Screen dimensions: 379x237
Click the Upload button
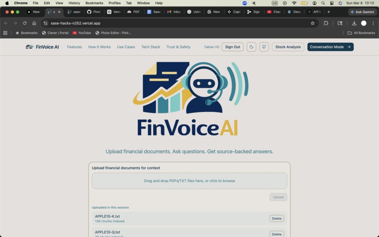pos(278,197)
